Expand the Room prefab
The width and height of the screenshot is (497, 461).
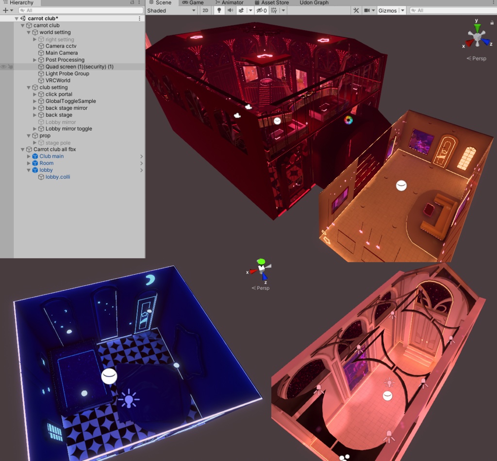pyautogui.click(x=29, y=163)
